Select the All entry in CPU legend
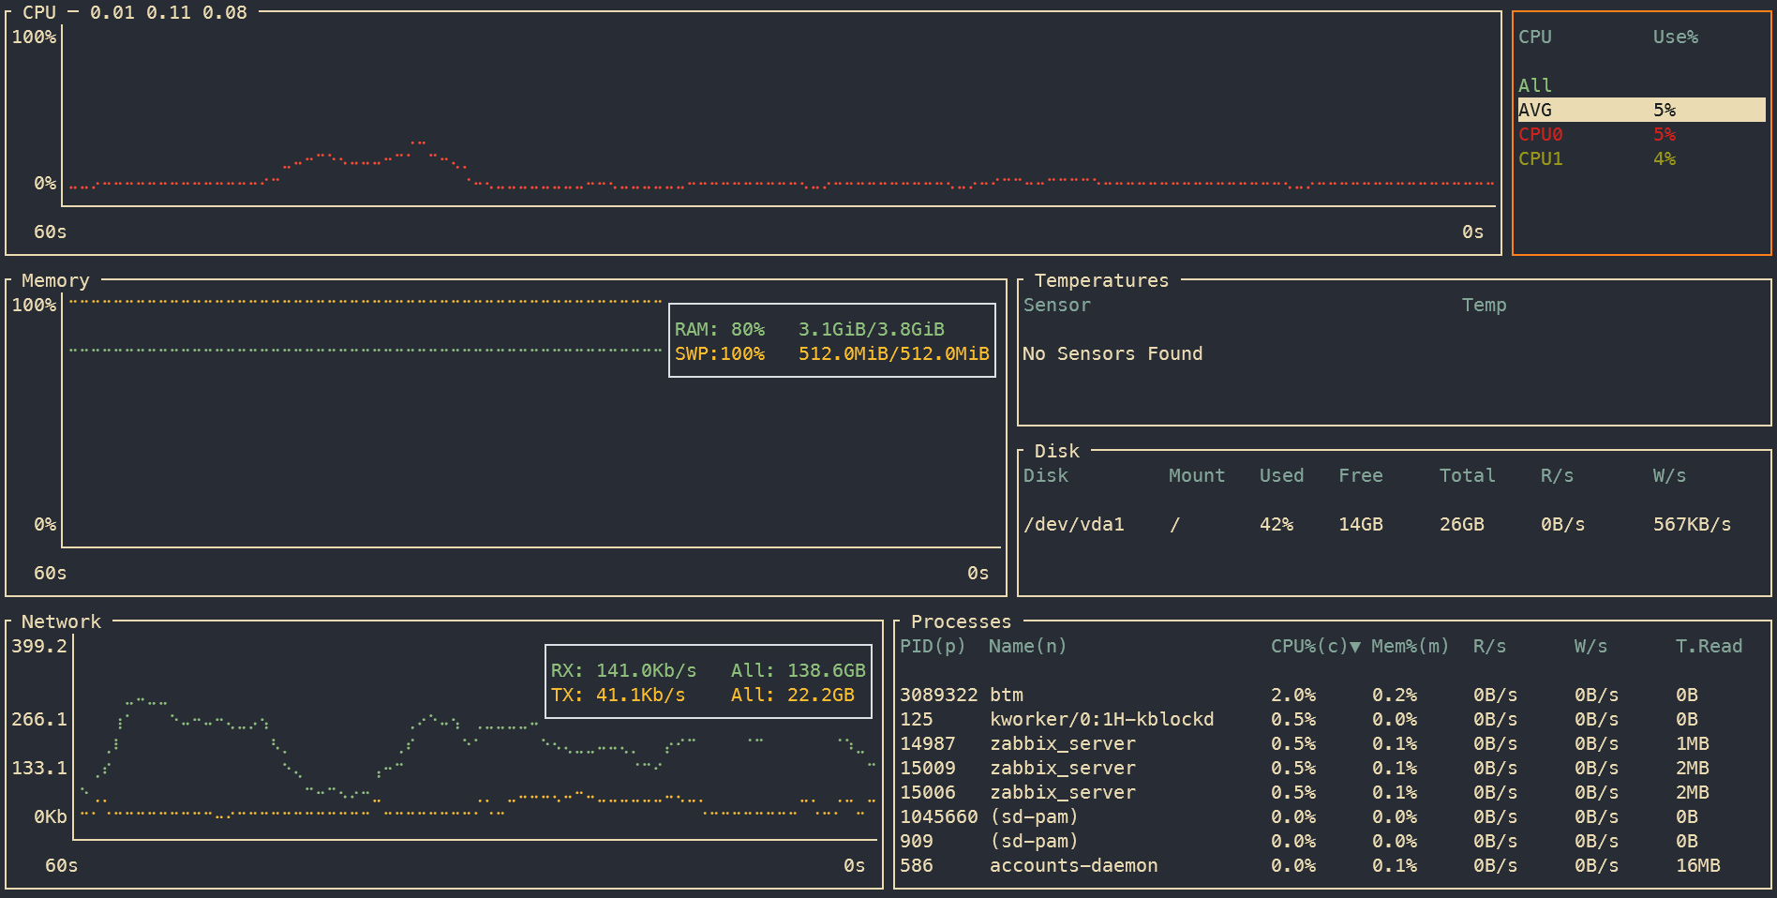Screen dimensions: 1777x898 [1535, 85]
